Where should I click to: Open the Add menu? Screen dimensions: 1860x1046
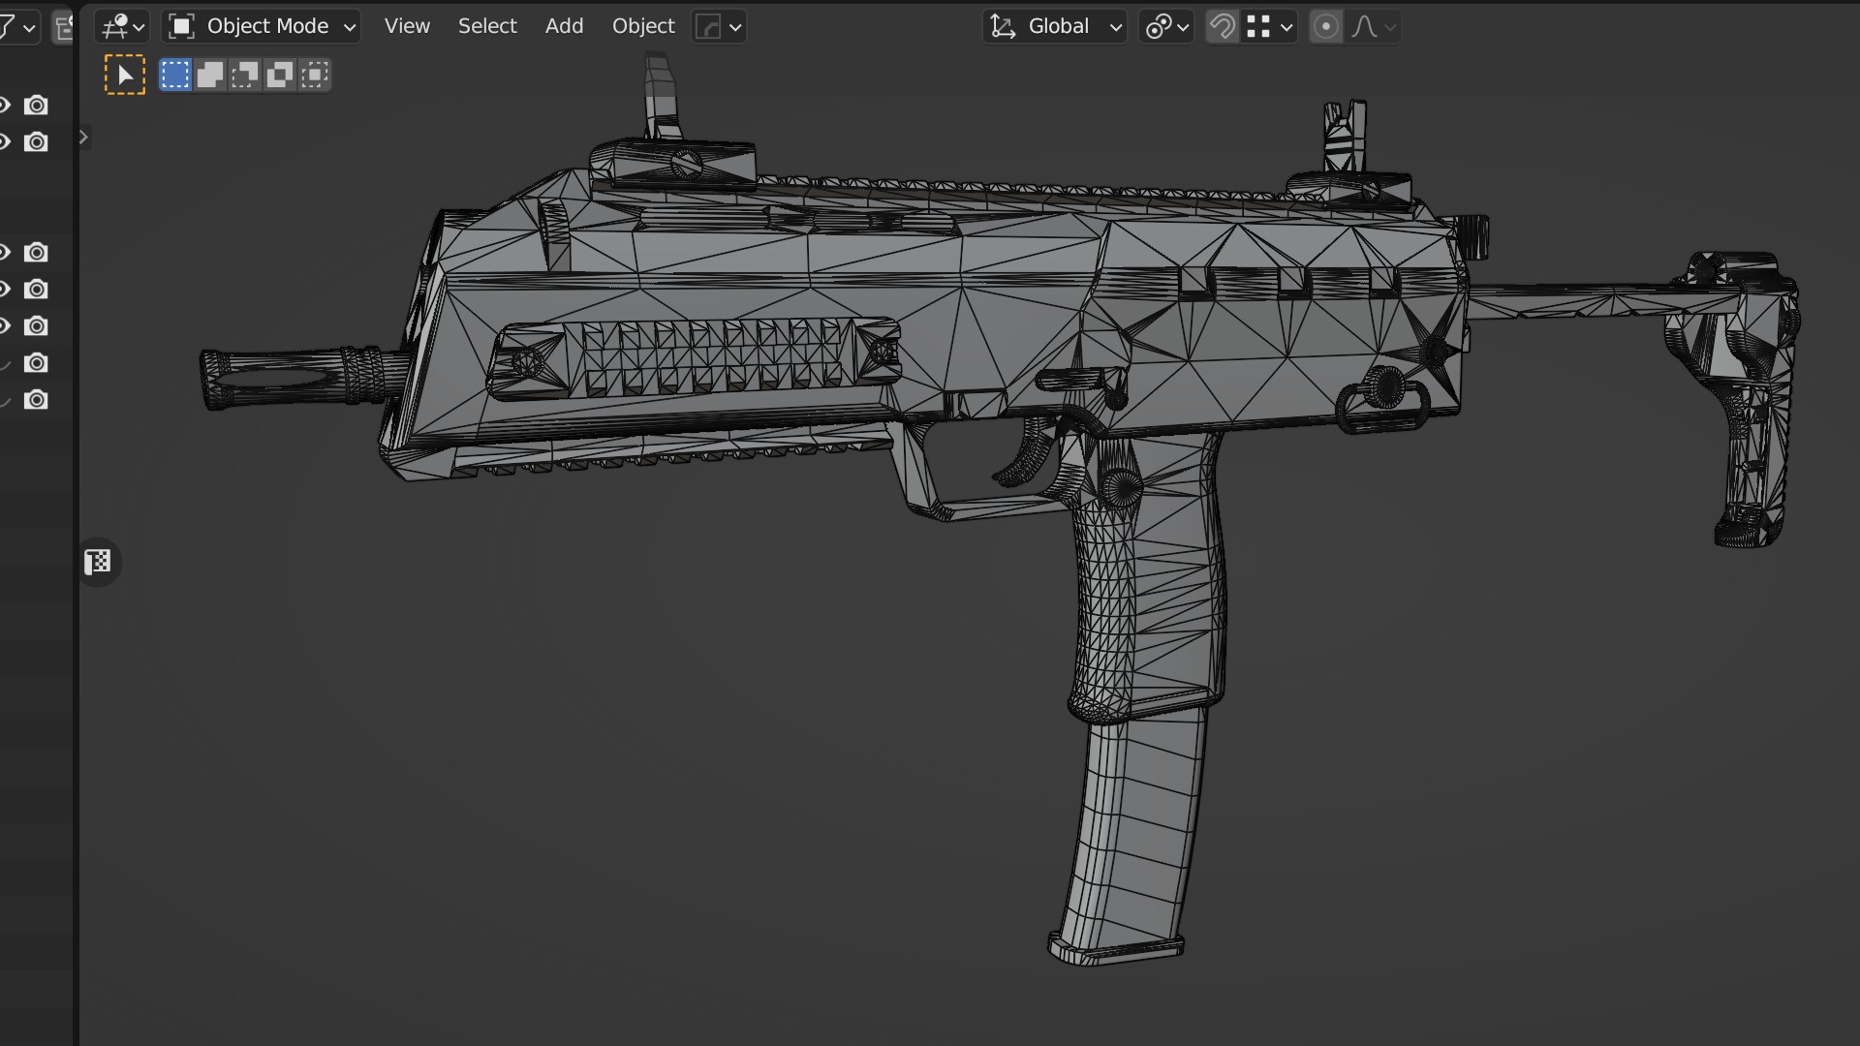[564, 26]
